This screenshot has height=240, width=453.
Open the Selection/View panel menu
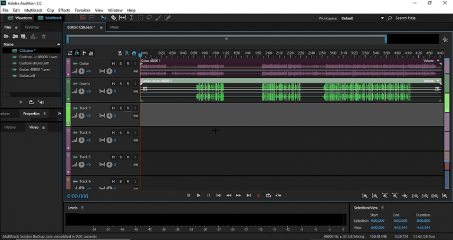point(382,208)
